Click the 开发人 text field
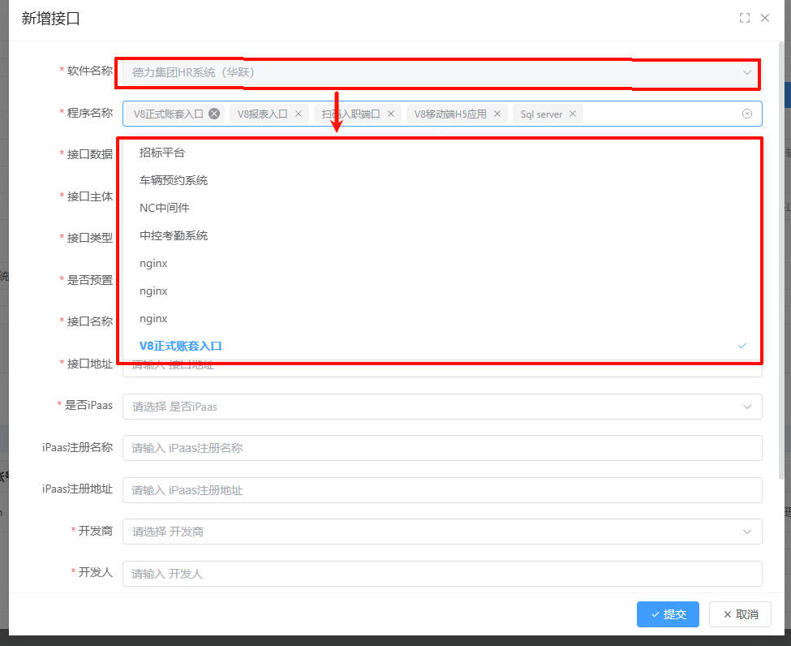The width and height of the screenshot is (791, 646). [x=442, y=574]
